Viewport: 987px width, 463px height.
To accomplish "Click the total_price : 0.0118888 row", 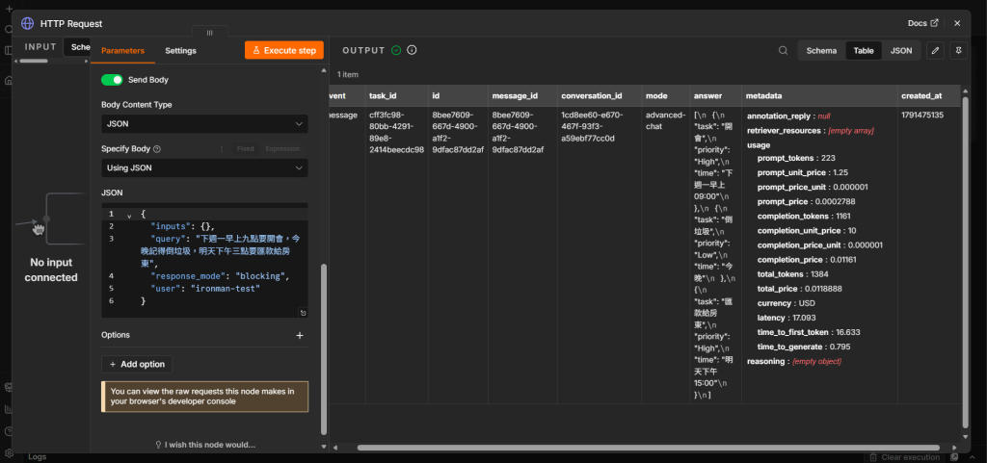I will (x=799, y=289).
